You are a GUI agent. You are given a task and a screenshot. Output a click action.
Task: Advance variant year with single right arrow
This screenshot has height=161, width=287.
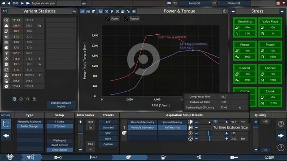pos(22,3)
